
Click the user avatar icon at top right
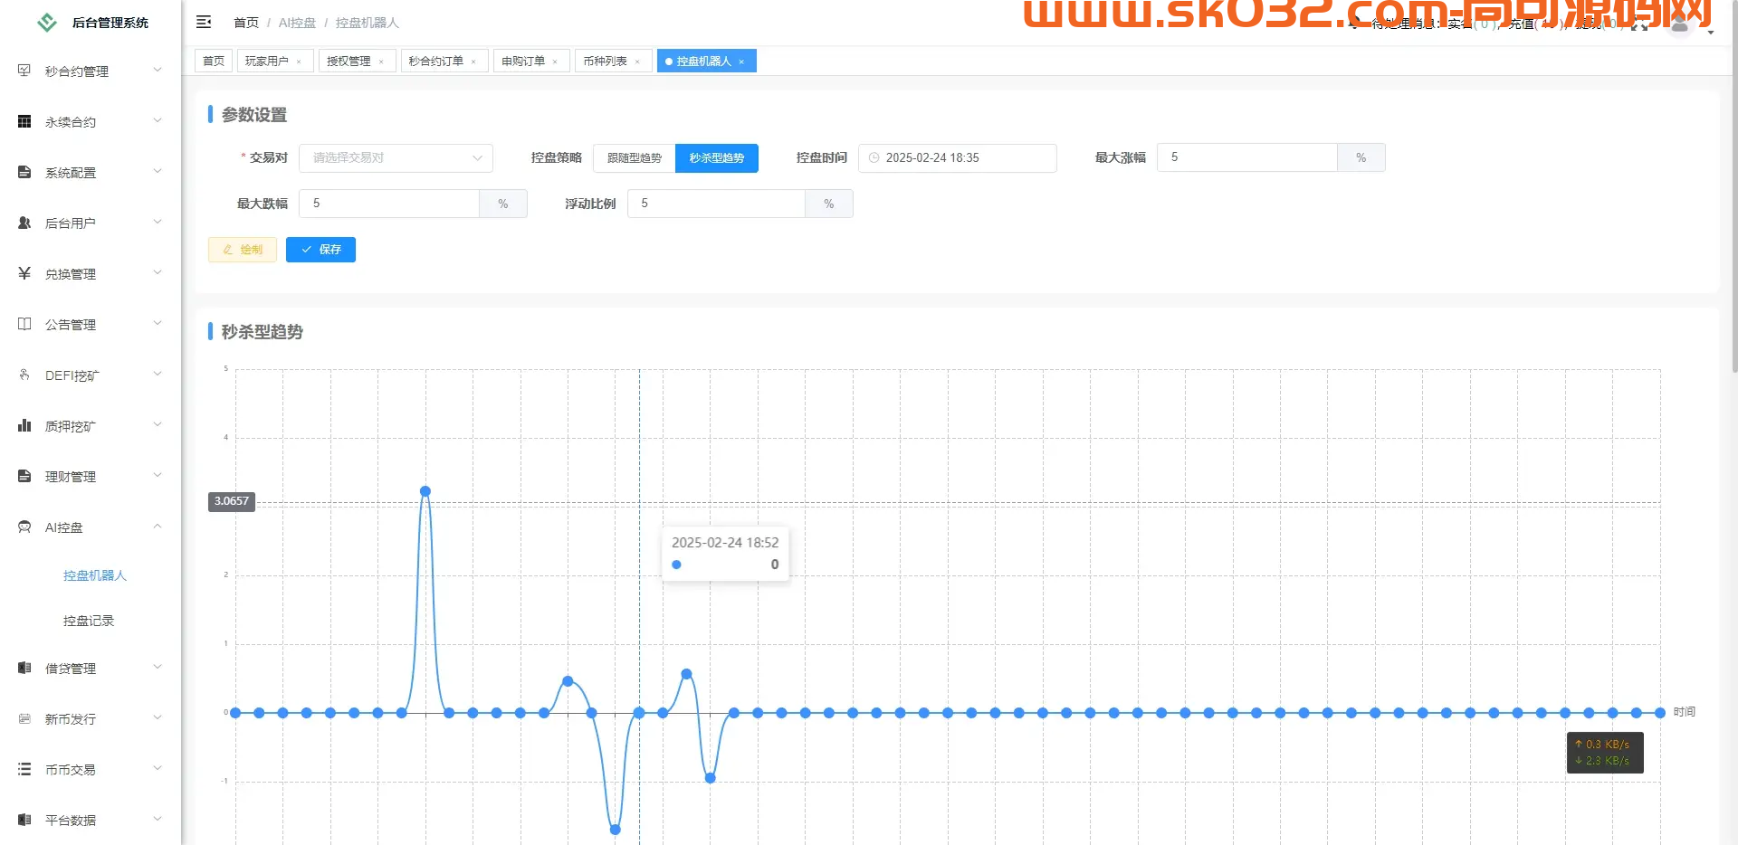(1679, 25)
